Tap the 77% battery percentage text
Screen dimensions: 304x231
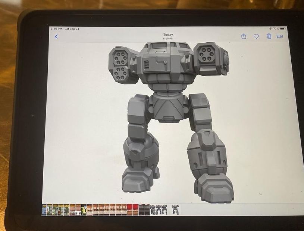[276, 29]
